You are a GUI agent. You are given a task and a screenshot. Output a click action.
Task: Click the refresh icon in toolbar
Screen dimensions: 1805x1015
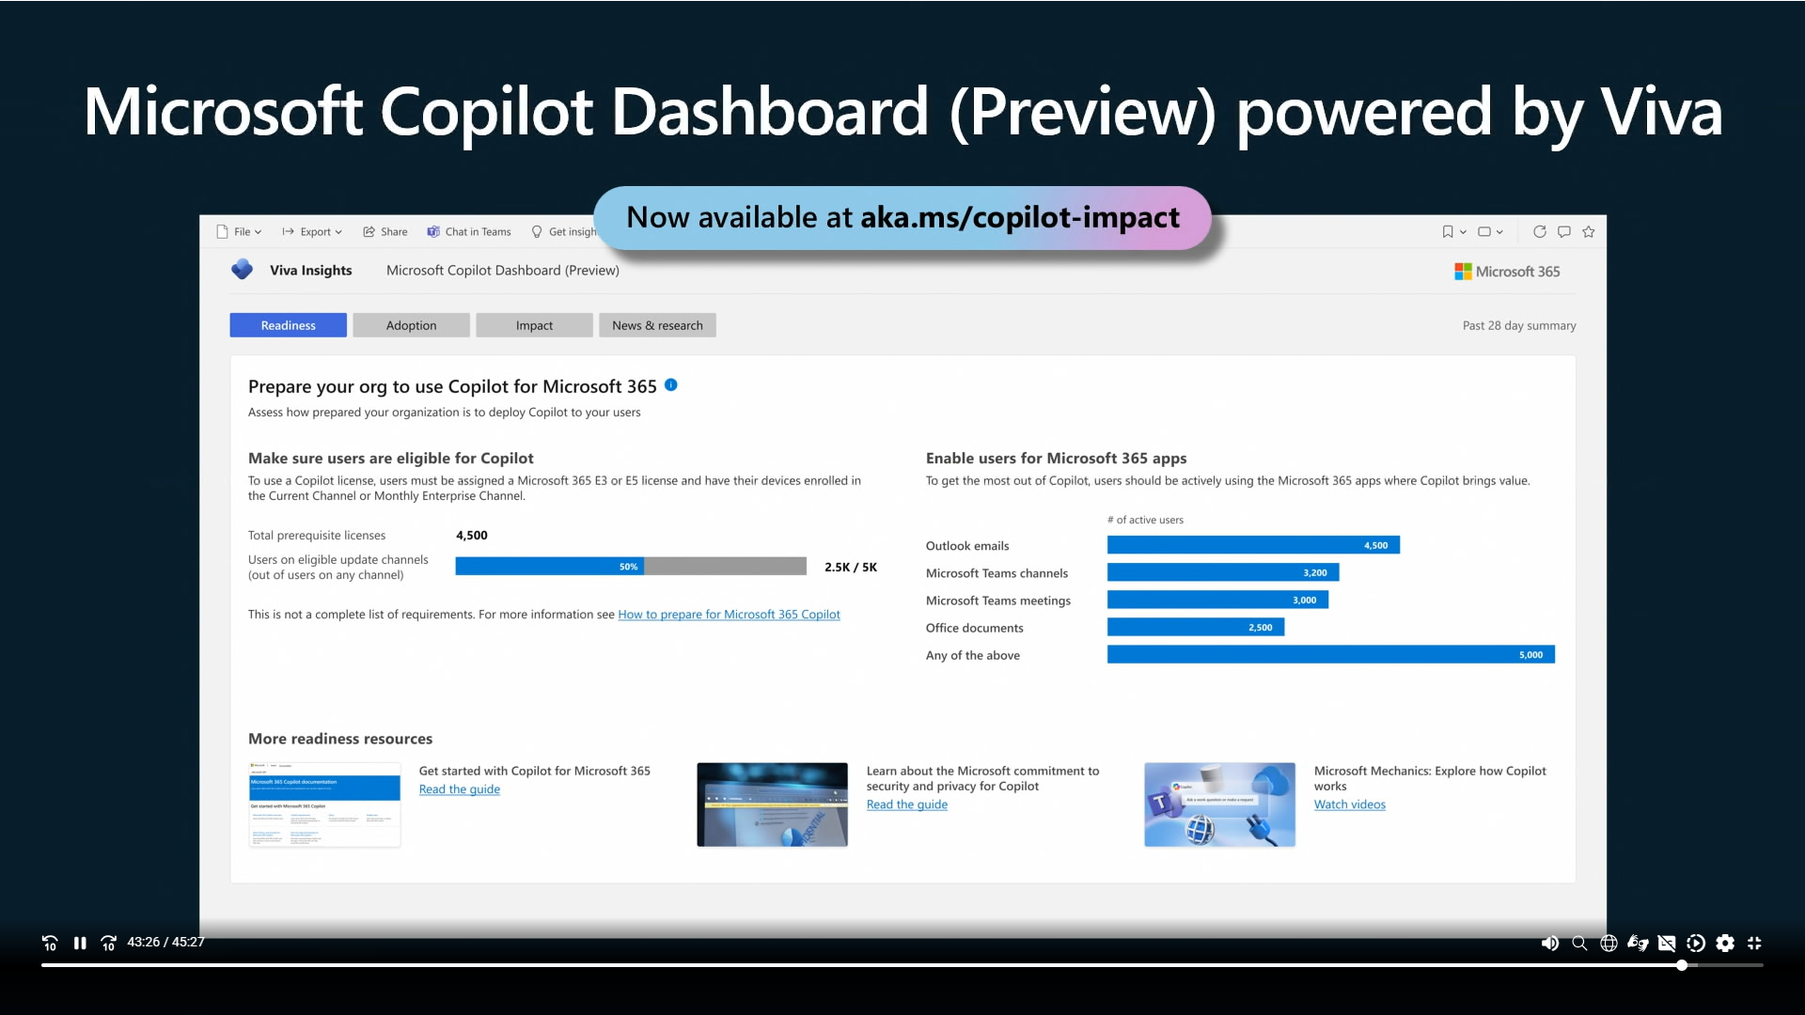point(1541,232)
